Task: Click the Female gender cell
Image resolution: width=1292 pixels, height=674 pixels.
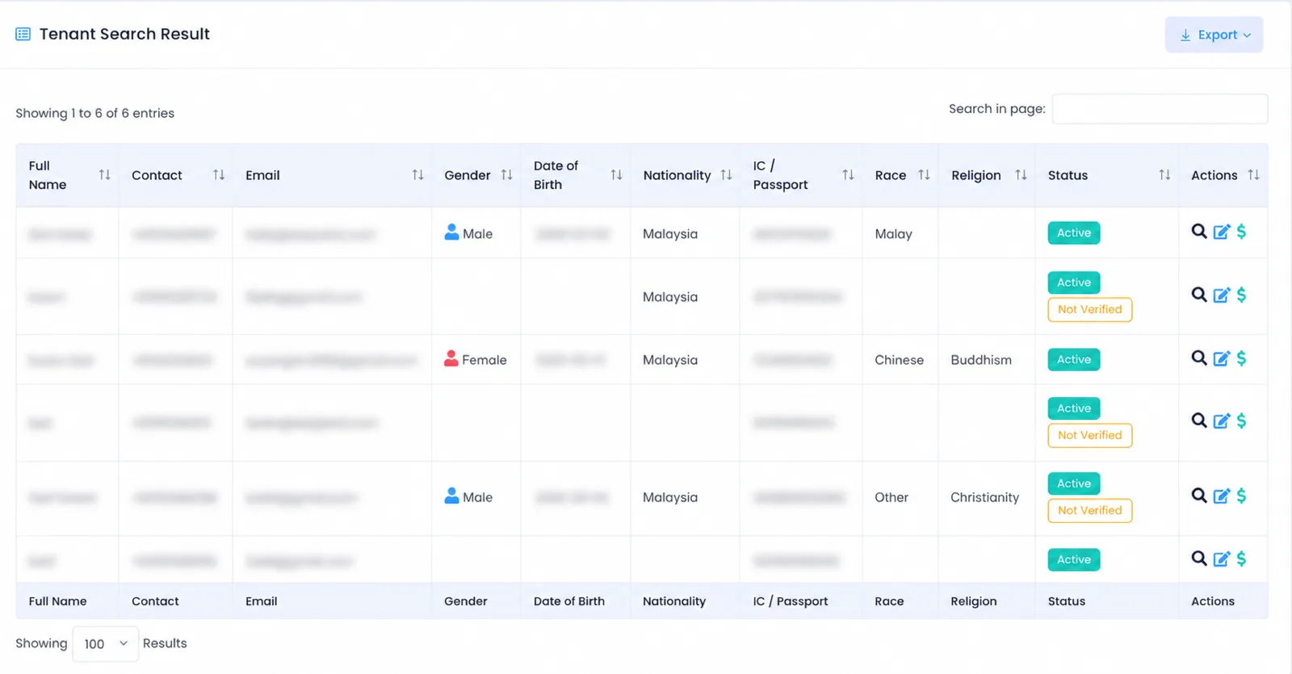Action: pyautogui.click(x=476, y=359)
